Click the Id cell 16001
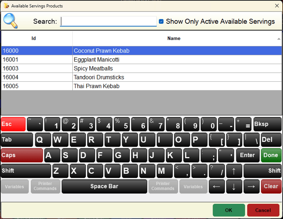The width and height of the screenshot is (283, 219). tap(37, 60)
